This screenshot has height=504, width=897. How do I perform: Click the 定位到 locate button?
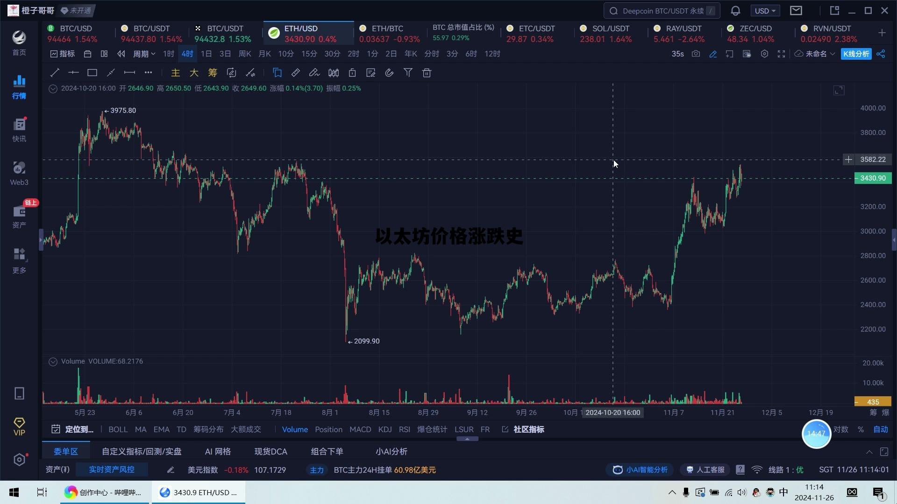pyautogui.click(x=72, y=430)
